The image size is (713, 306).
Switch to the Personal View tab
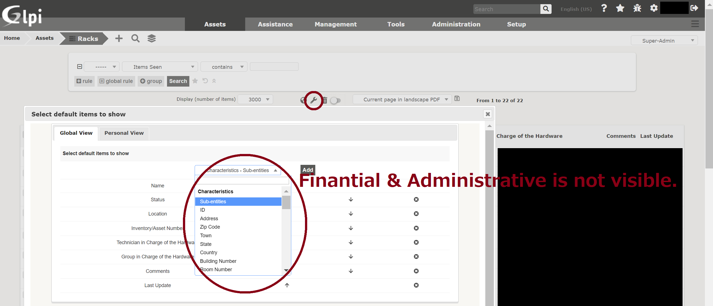[x=124, y=133]
